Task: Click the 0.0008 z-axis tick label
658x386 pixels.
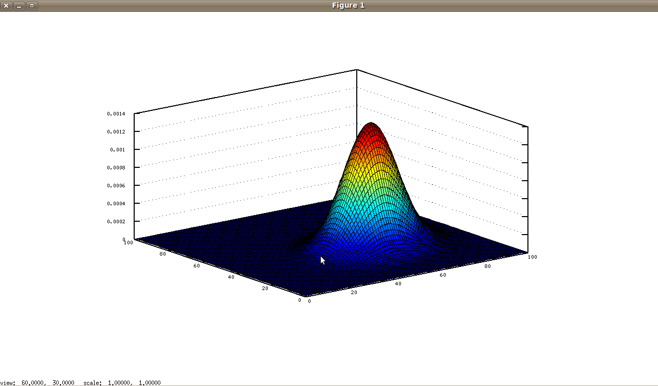Action: coord(116,168)
